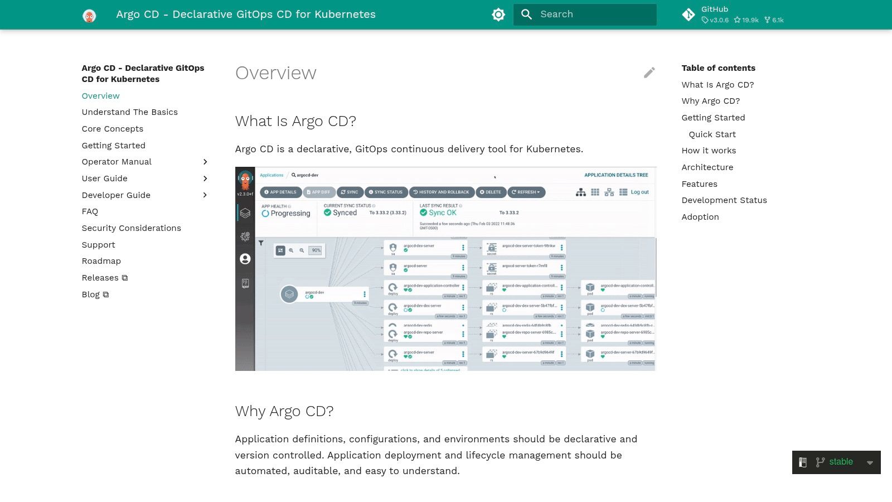Open the FAQ page
The height and width of the screenshot is (502, 892).
pyautogui.click(x=90, y=211)
